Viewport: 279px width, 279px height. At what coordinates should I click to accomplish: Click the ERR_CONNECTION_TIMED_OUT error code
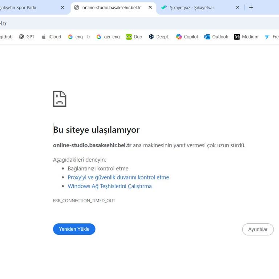84,201
